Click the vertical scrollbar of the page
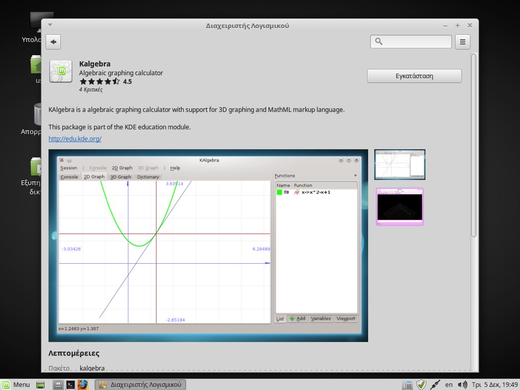 (474, 146)
